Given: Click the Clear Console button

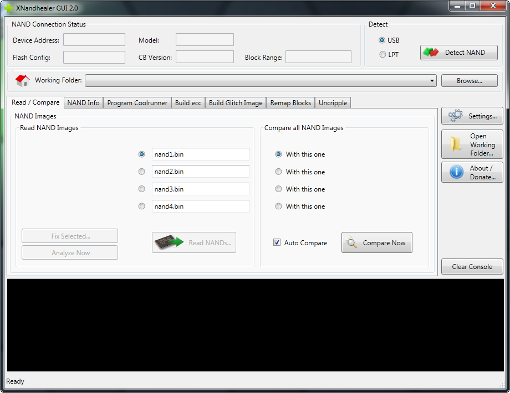Looking at the screenshot, I should coord(472,267).
